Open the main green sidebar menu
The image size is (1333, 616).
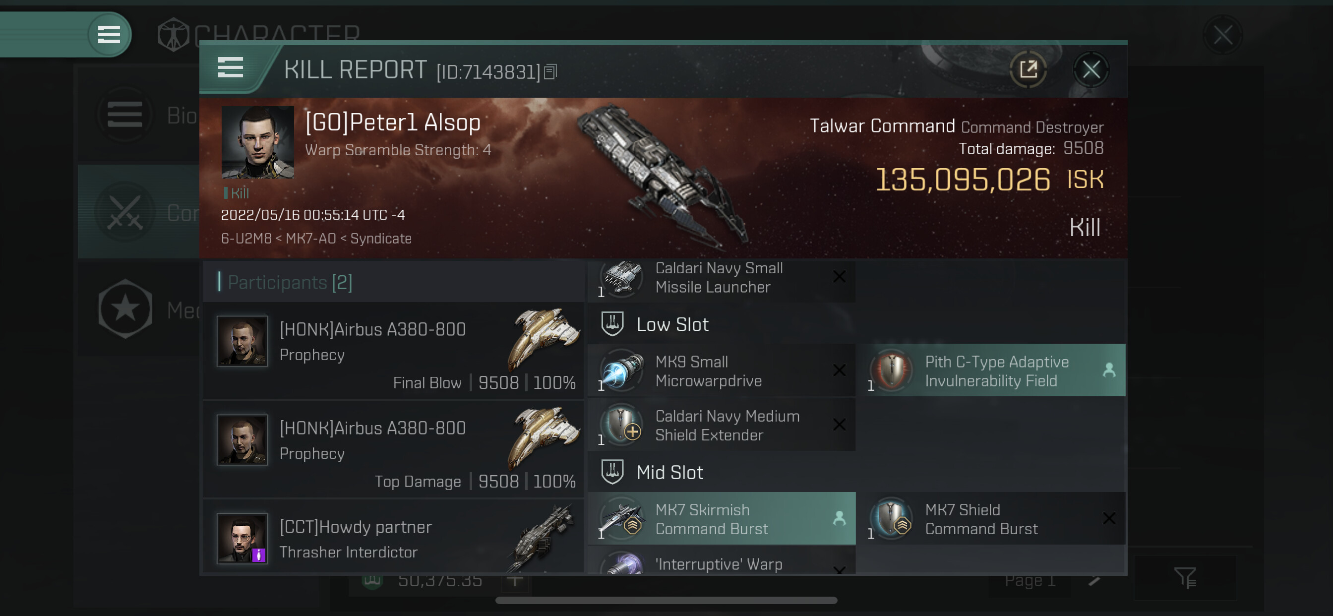click(109, 34)
